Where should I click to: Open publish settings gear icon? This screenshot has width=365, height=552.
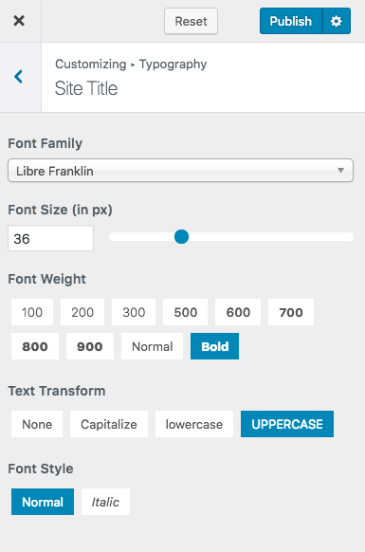pos(337,21)
